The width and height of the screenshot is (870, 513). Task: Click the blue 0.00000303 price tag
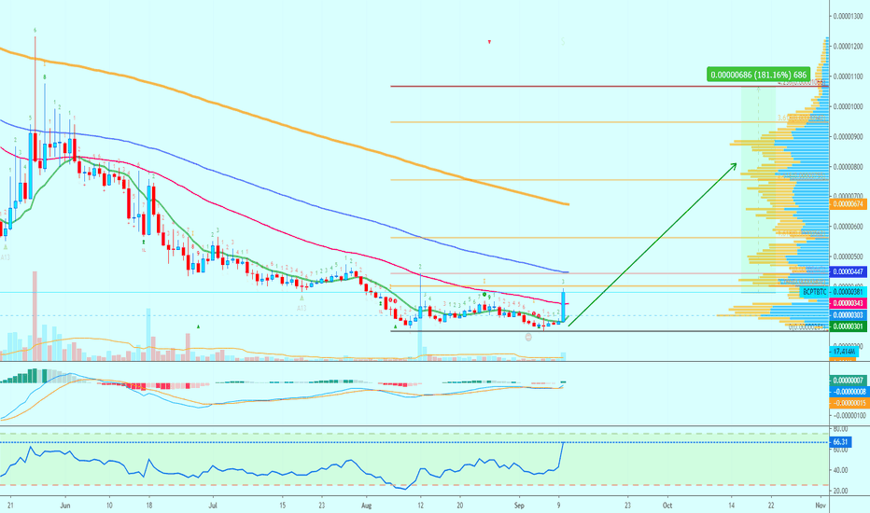point(849,315)
